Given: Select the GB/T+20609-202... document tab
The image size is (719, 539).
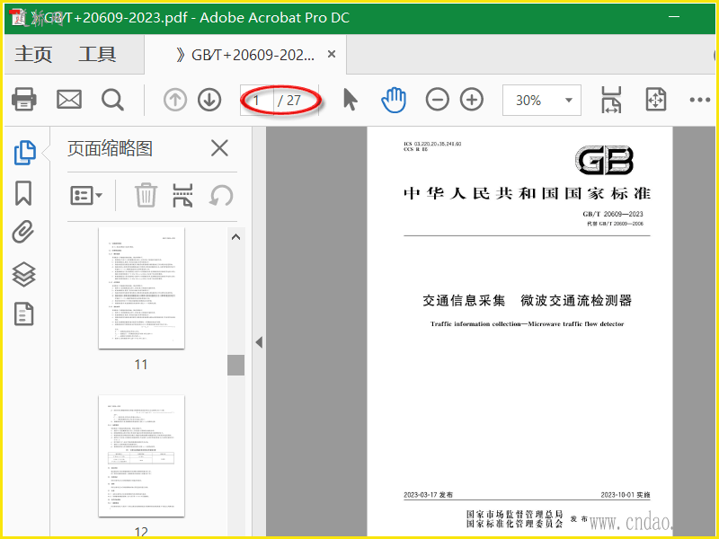Looking at the screenshot, I should tap(245, 55).
